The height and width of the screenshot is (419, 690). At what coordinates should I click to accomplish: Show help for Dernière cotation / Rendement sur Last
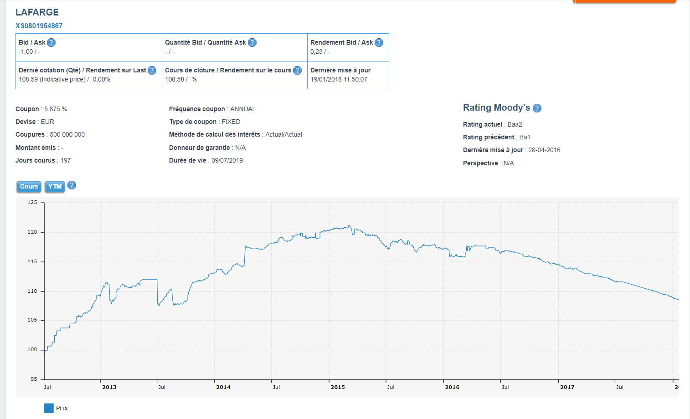pyautogui.click(x=152, y=70)
